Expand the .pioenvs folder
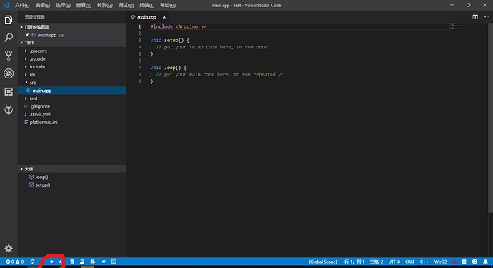The width and height of the screenshot is (493, 268). tap(26, 51)
